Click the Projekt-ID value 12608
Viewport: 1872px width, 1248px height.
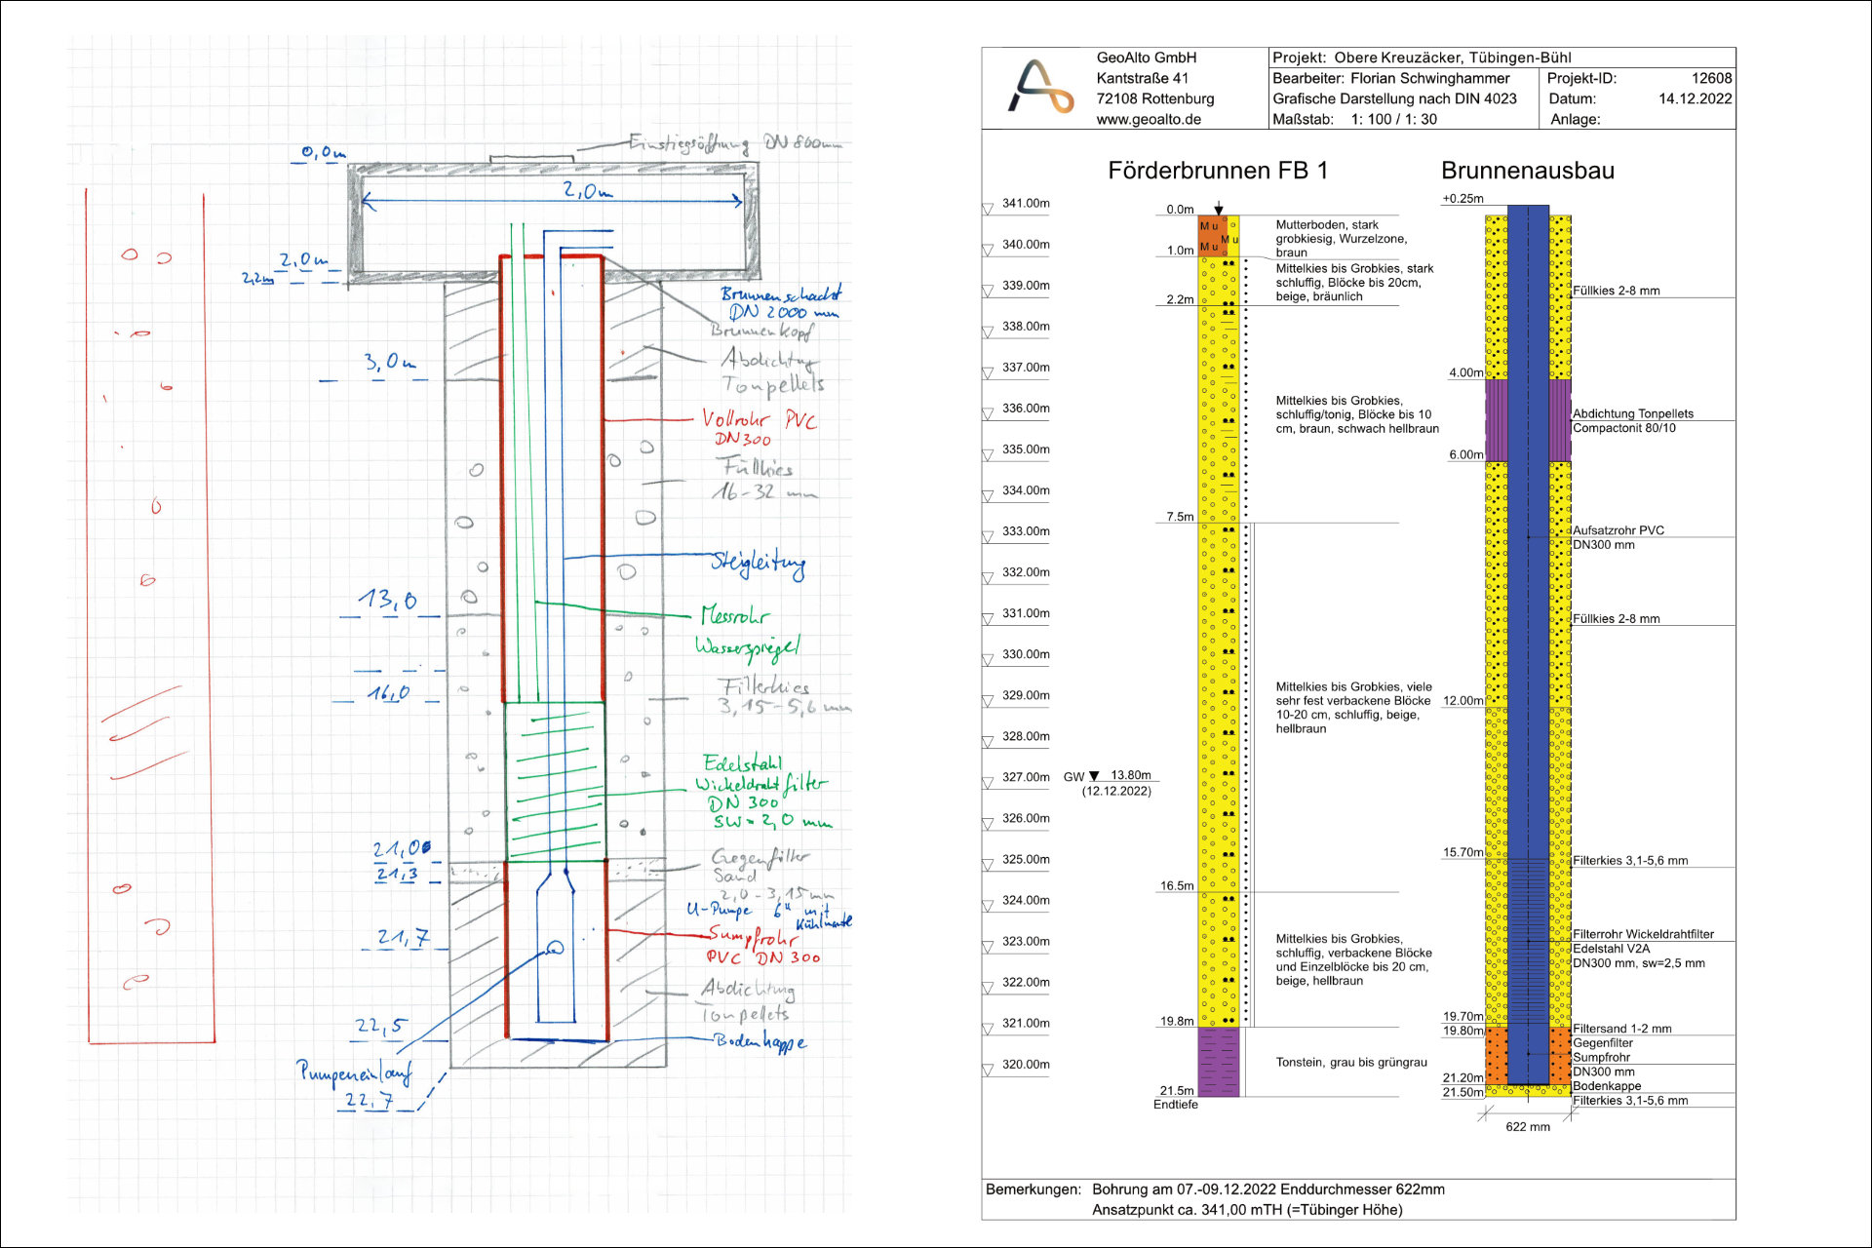click(1711, 78)
